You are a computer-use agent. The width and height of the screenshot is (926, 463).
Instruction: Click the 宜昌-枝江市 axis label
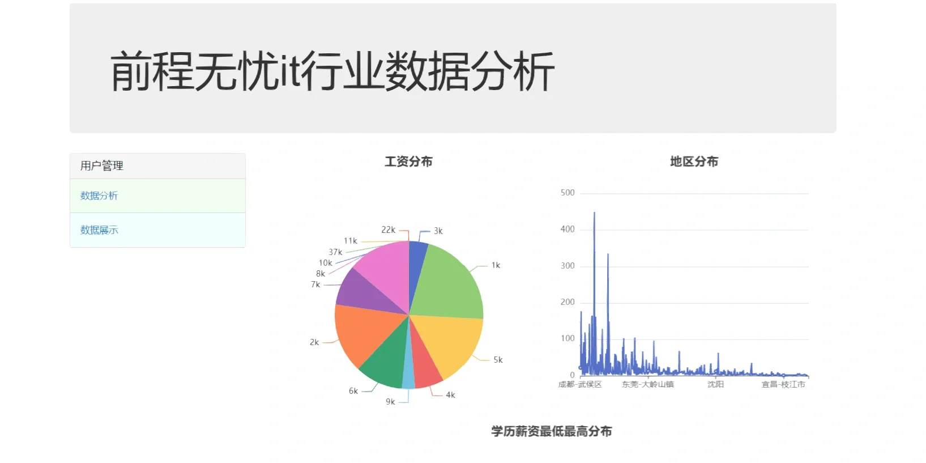(783, 384)
